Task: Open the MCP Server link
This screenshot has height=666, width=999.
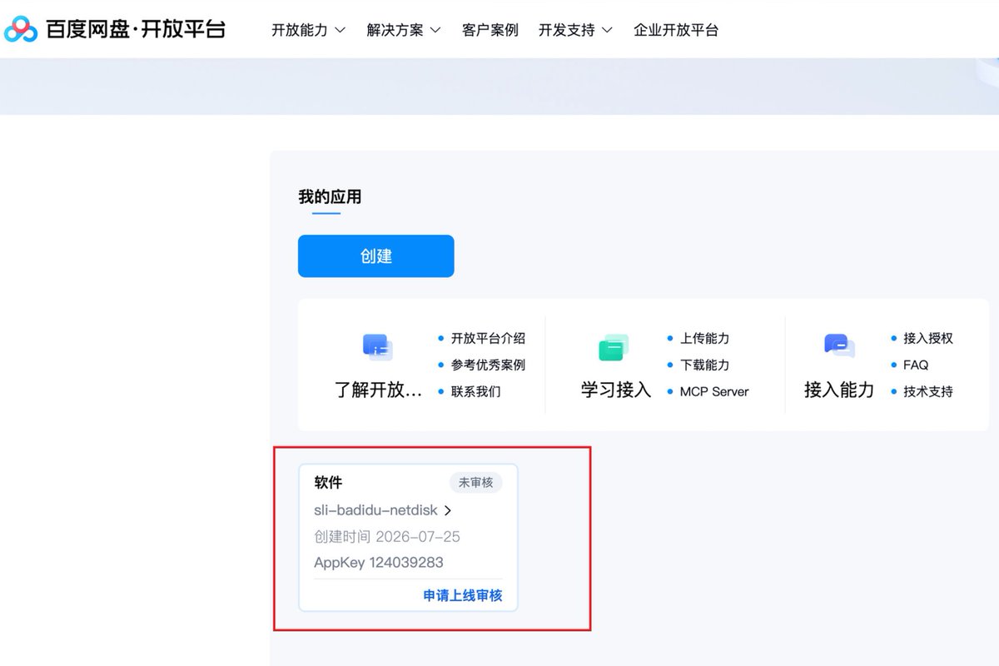Action: coord(714,391)
